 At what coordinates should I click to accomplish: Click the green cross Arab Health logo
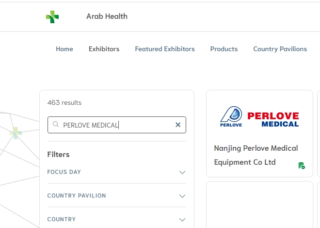(52, 17)
